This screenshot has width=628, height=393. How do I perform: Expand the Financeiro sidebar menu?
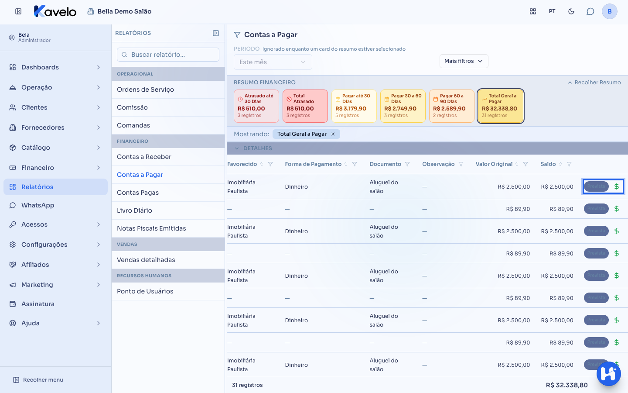pos(56,168)
